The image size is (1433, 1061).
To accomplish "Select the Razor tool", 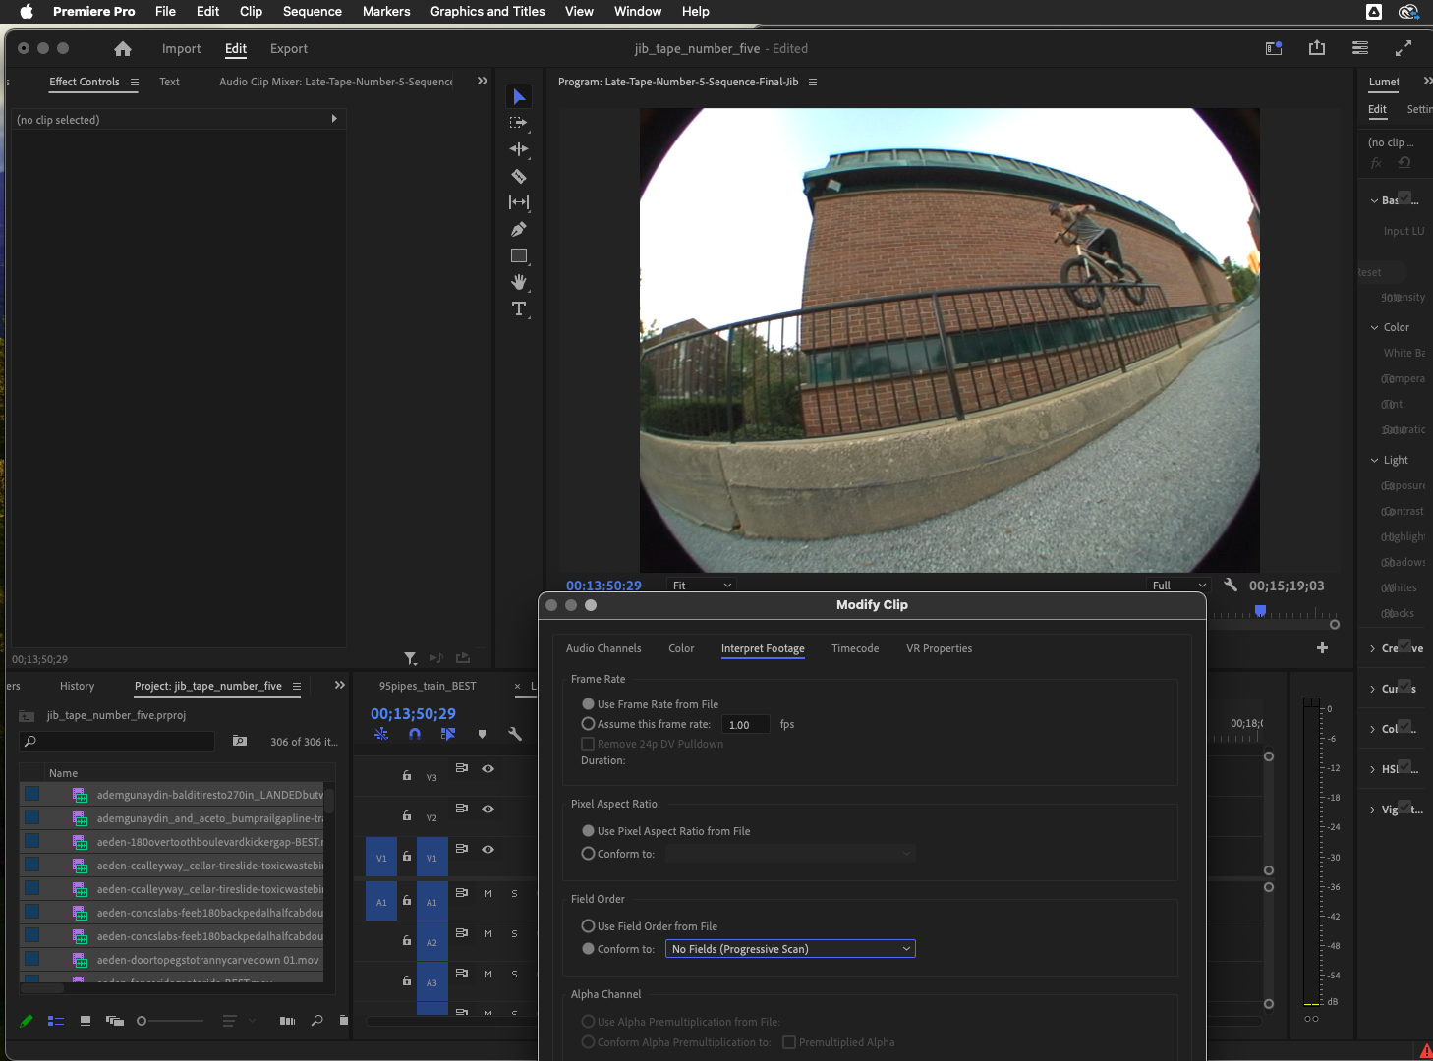I will [x=519, y=176].
